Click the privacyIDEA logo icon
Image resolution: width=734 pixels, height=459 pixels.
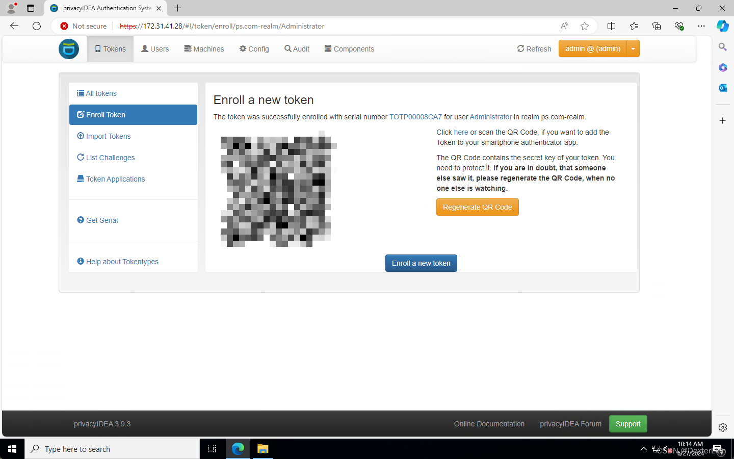coord(69,49)
